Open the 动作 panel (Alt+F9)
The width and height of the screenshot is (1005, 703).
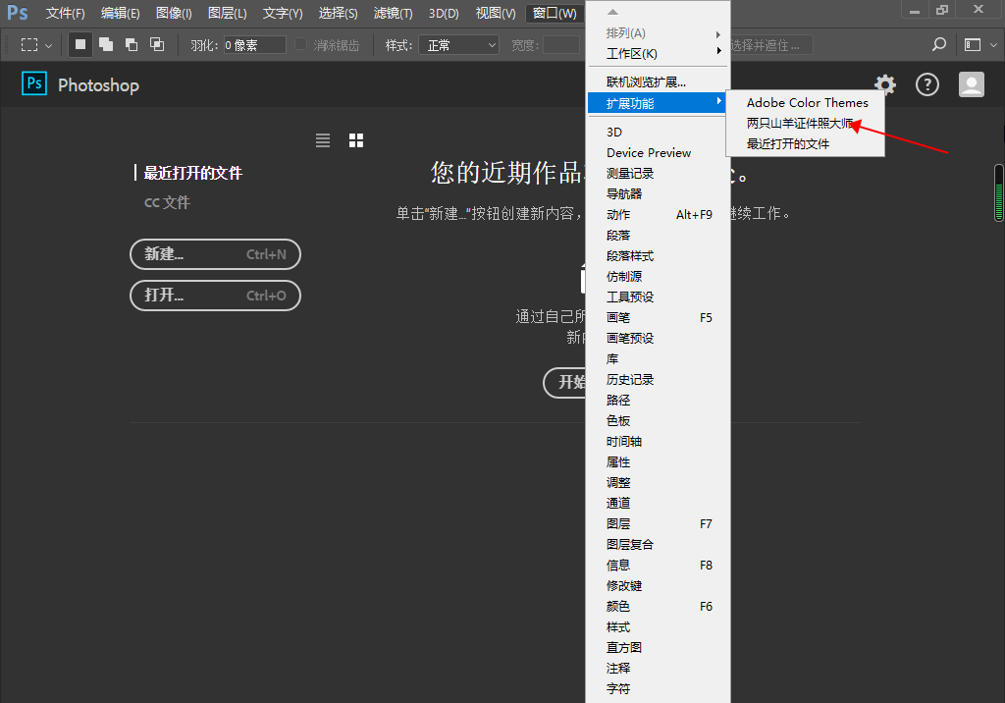658,214
